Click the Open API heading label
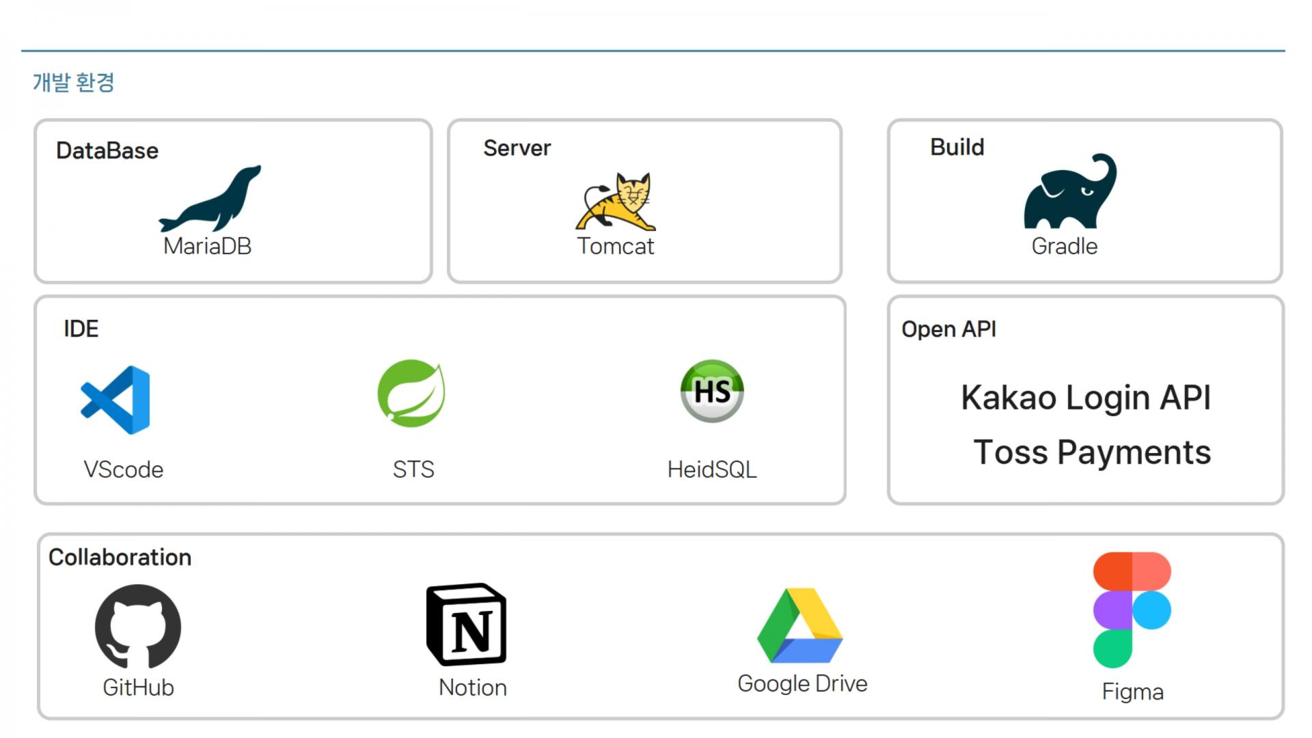Screen dimensions: 1312x738 [948, 329]
